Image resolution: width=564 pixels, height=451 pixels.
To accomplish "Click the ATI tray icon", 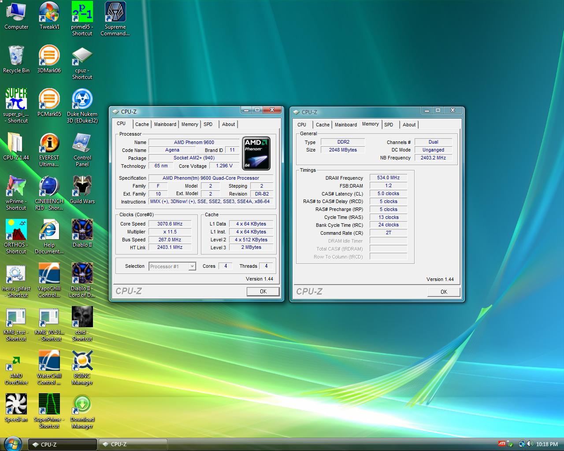I will [x=502, y=444].
